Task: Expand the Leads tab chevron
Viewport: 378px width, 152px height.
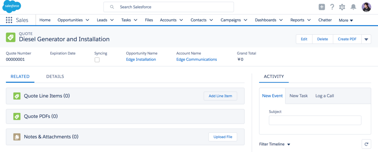Action: coord(112,20)
